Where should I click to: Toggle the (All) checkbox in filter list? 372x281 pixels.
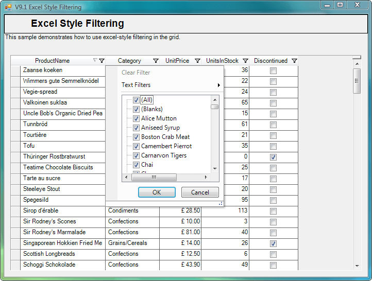pos(136,100)
